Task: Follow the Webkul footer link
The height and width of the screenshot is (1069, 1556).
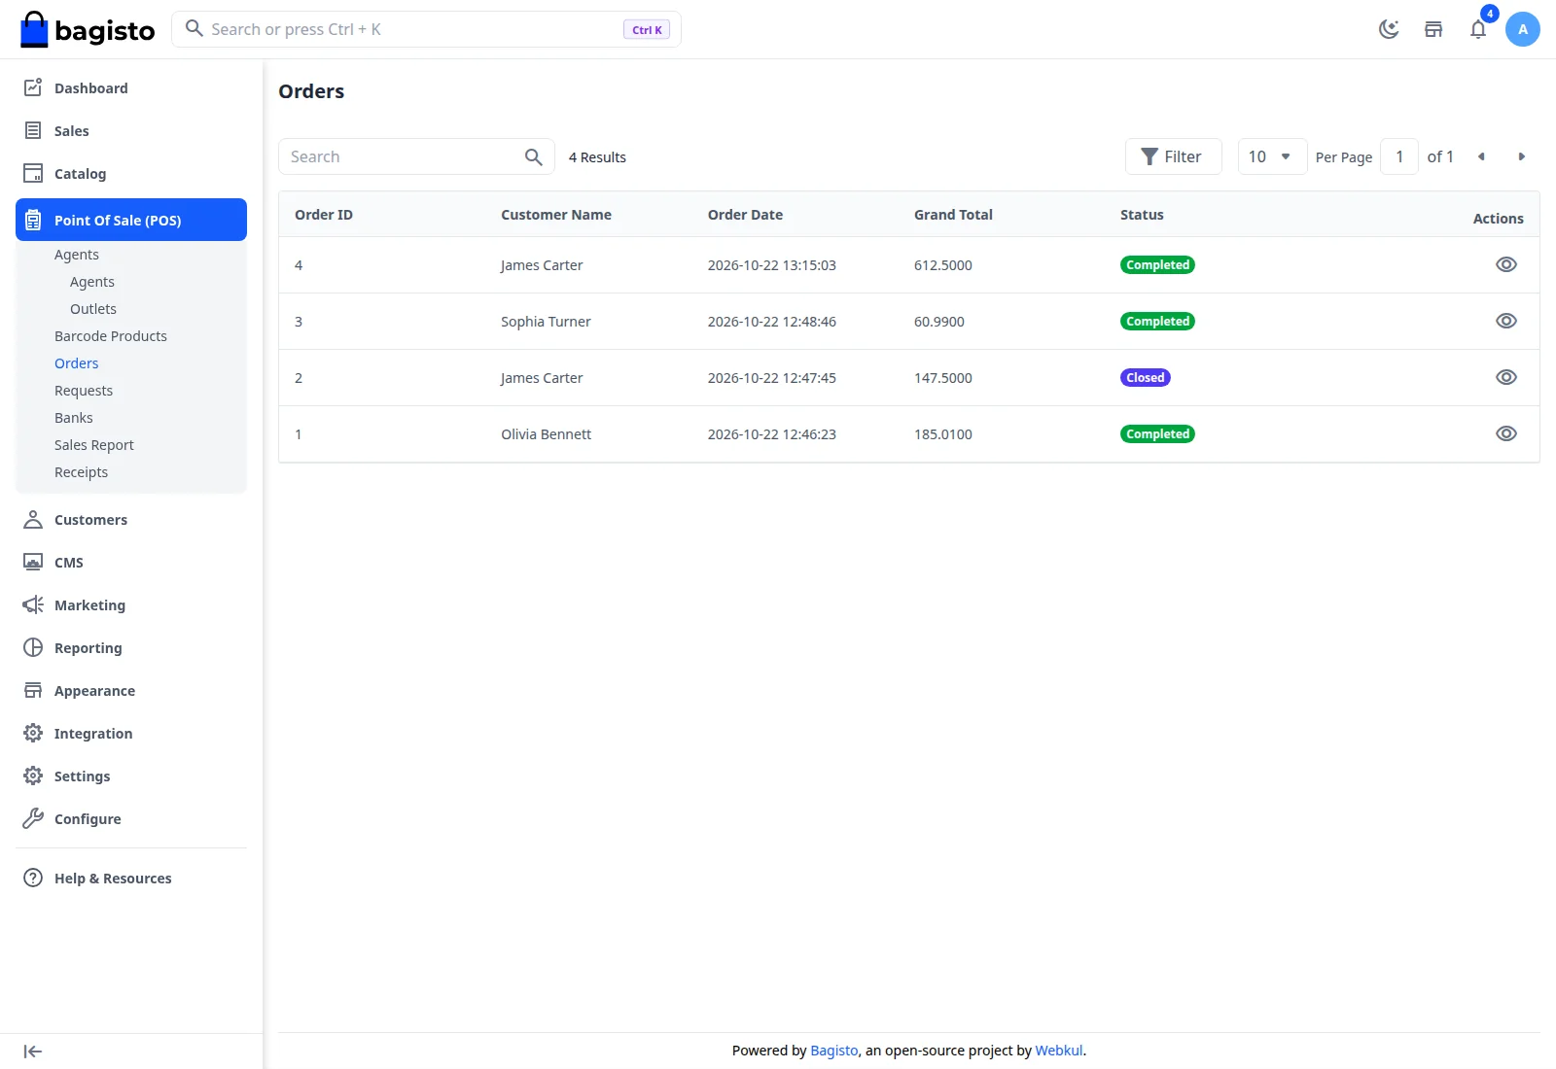Action: tap(1059, 1051)
